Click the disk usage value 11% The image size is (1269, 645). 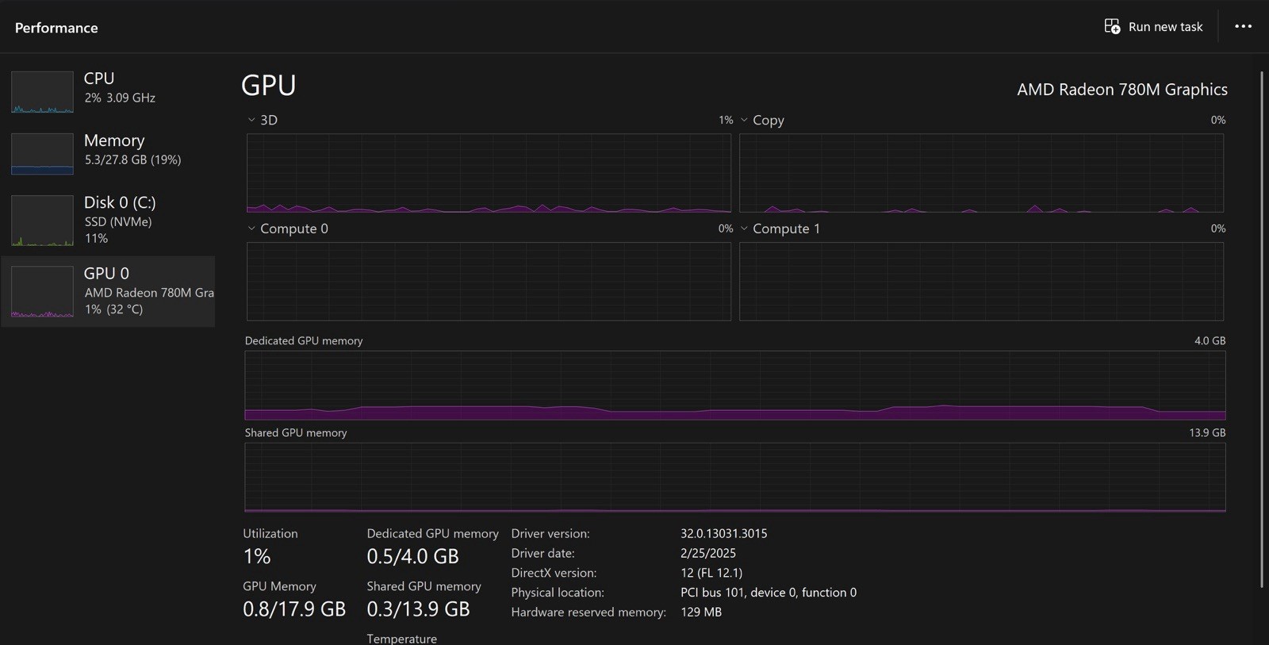[x=96, y=238]
